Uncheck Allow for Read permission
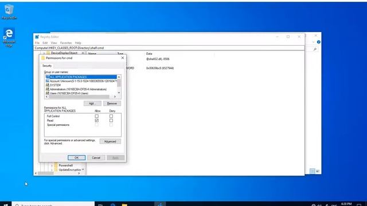 [x=97, y=121]
